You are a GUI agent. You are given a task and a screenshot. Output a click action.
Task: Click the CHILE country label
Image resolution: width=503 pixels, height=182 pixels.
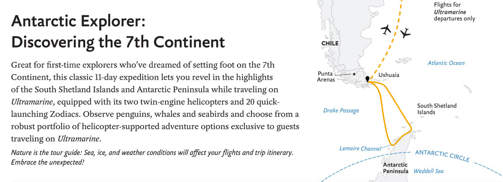pyautogui.click(x=329, y=43)
